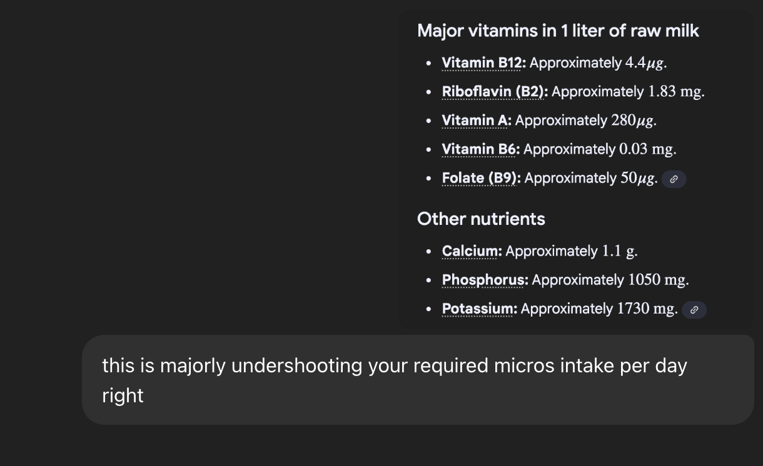The height and width of the screenshot is (466, 763).
Task: Click the 'Major vitamins in 1 liter' heading
Action: coord(558,31)
